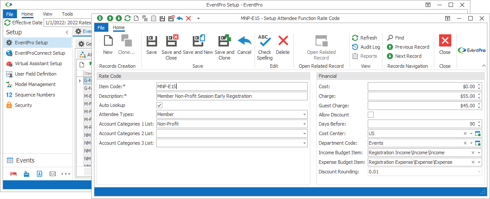Clear Department Code value with X
This screenshot has width=490, height=199.
point(465,143)
